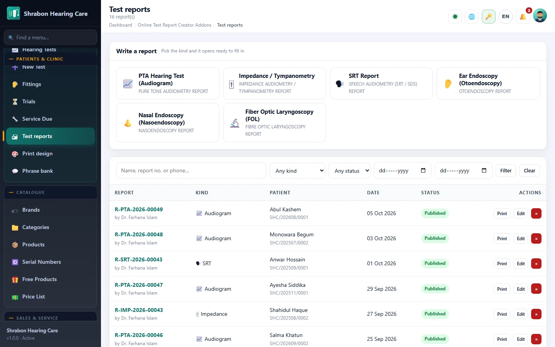Start an Impedance / Tympanometry report

[x=274, y=83]
